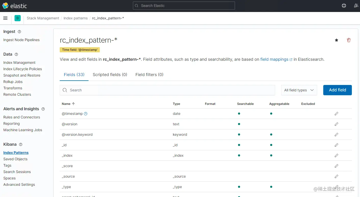Focus the fields Search input
The height and width of the screenshot is (197, 360).
(x=167, y=90)
